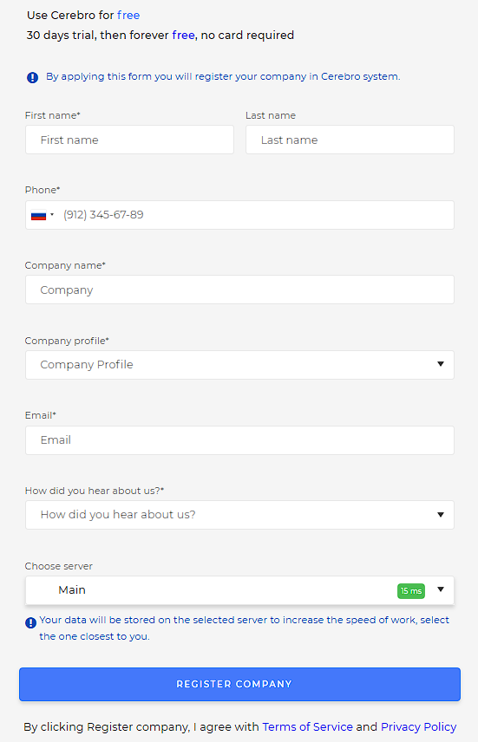Focus the First name input field
The width and height of the screenshot is (478, 742).
click(x=129, y=140)
